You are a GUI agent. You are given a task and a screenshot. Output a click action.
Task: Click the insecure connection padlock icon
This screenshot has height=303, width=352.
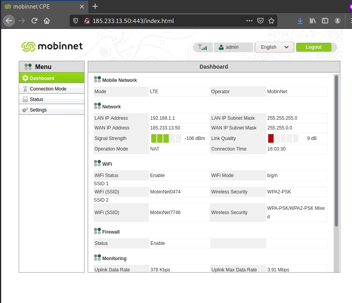click(x=87, y=21)
